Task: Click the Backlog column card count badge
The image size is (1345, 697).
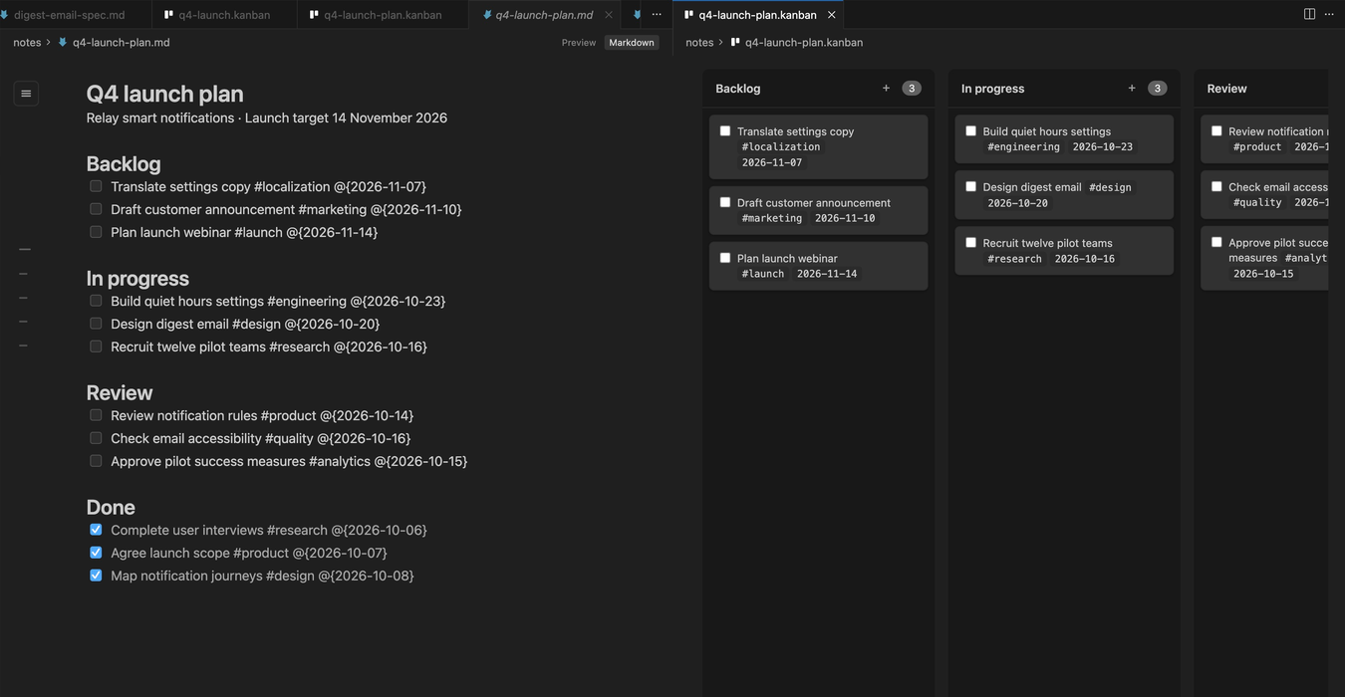Action: (x=912, y=89)
